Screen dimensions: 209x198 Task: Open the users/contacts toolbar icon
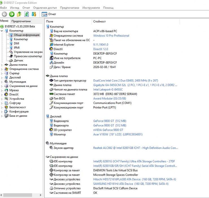tap(34, 14)
